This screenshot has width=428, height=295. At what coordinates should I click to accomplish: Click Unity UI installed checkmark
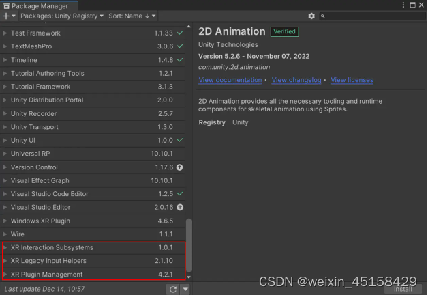[180, 140]
